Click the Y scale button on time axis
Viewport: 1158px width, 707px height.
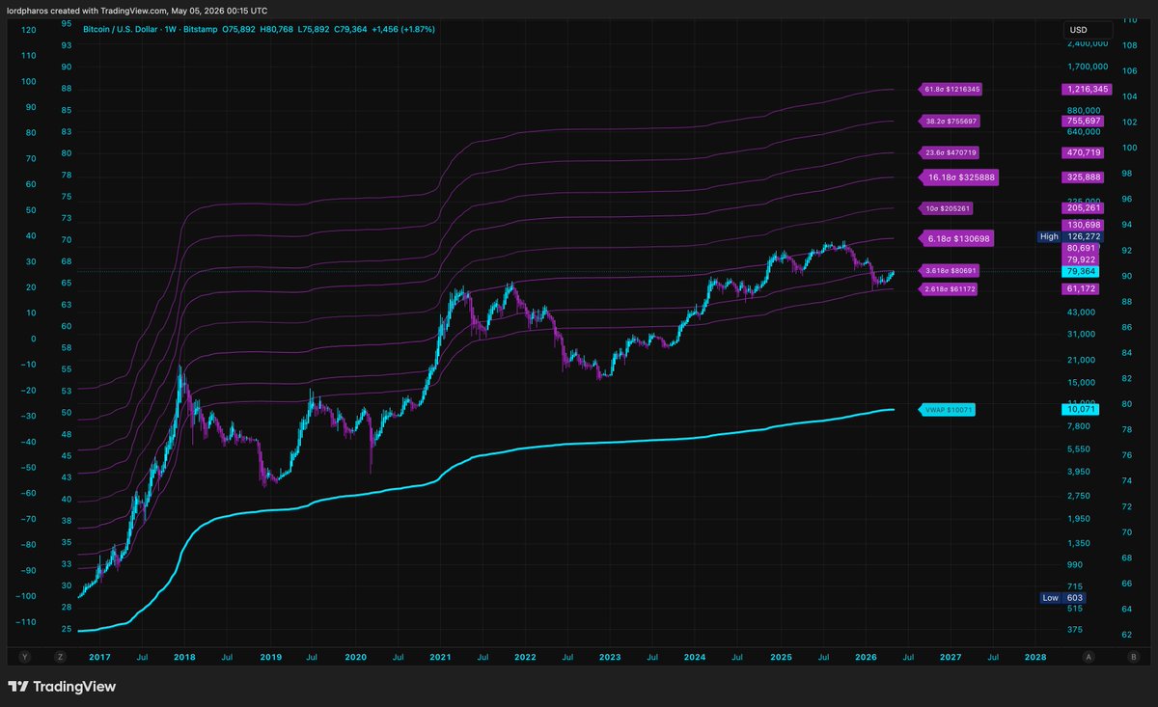coord(25,657)
